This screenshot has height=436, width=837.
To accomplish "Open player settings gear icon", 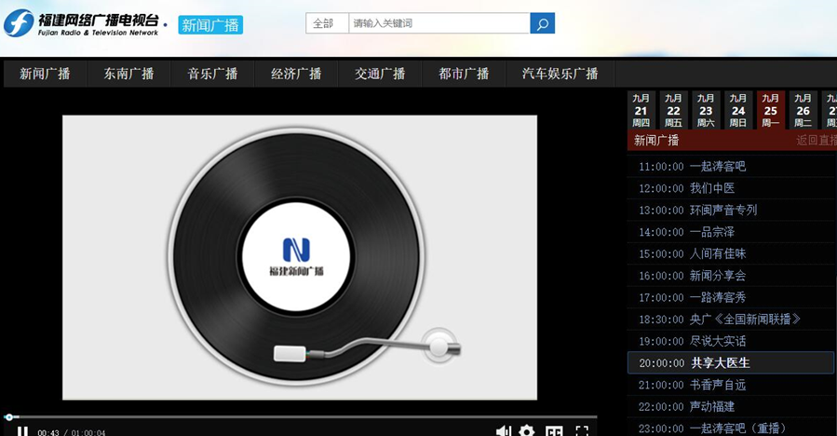I will coord(527,431).
